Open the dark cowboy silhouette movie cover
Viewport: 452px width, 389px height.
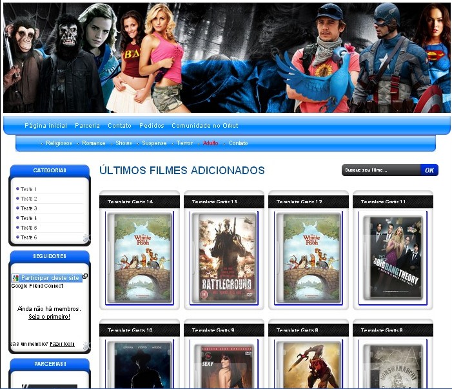coord(139,364)
